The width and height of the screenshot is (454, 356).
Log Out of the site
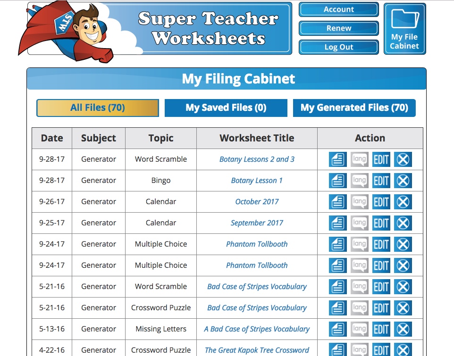coord(338,47)
